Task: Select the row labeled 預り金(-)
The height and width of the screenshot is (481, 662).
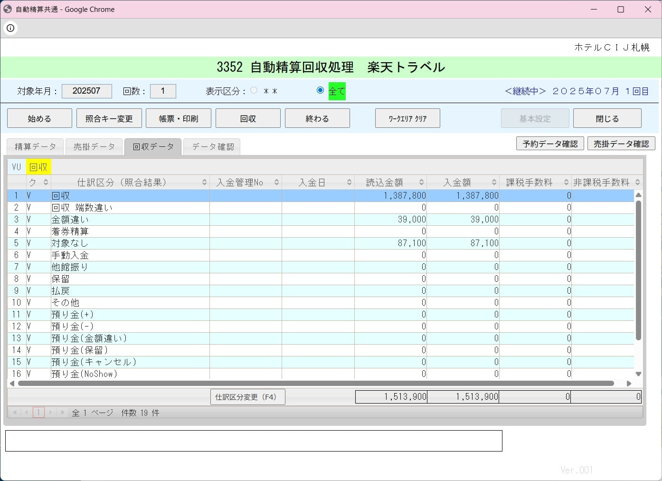Action: point(321,327)
